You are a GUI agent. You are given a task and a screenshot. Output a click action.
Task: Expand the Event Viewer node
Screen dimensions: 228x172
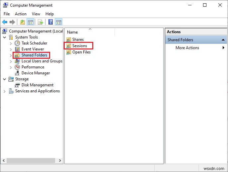[11, 49]
